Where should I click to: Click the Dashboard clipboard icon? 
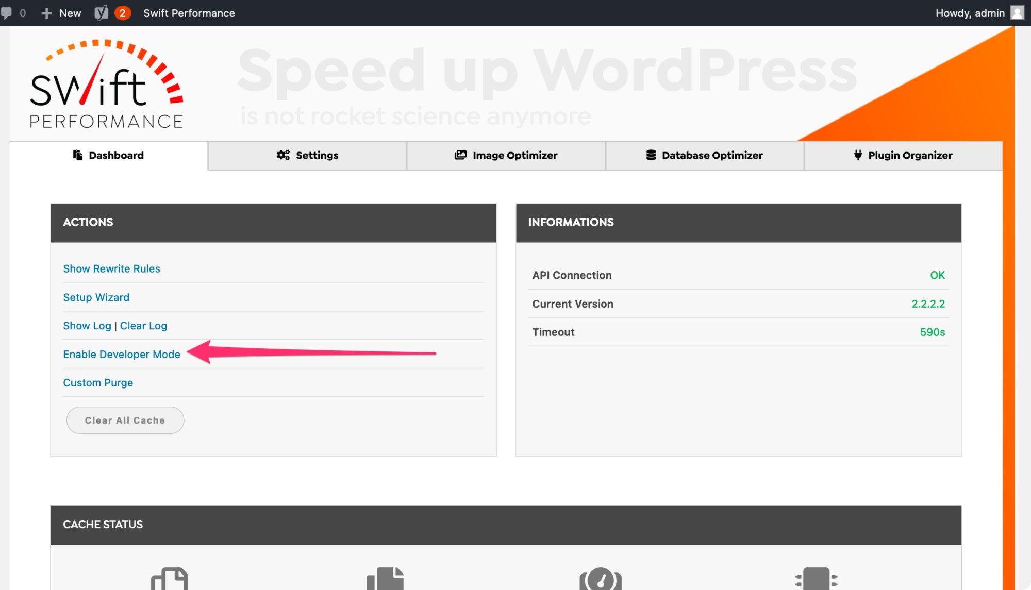(78, 155)
